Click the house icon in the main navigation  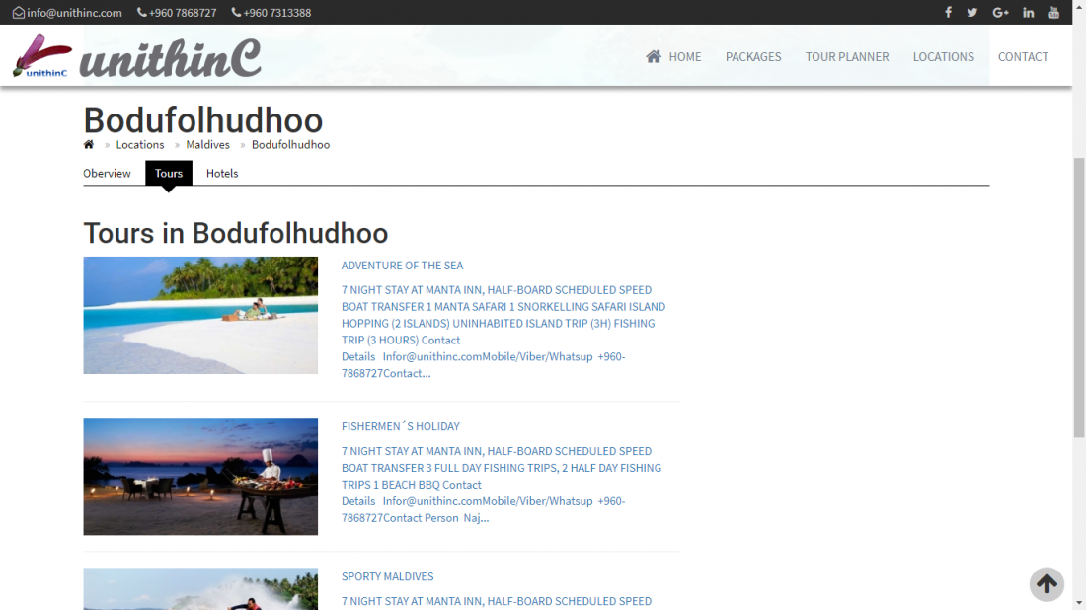654,57
